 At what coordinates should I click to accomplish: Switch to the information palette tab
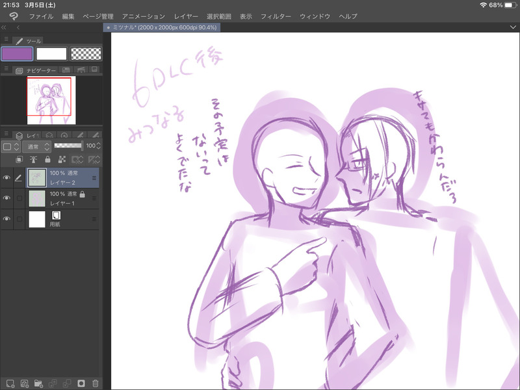pyautogui.click(x=94, y=70)
